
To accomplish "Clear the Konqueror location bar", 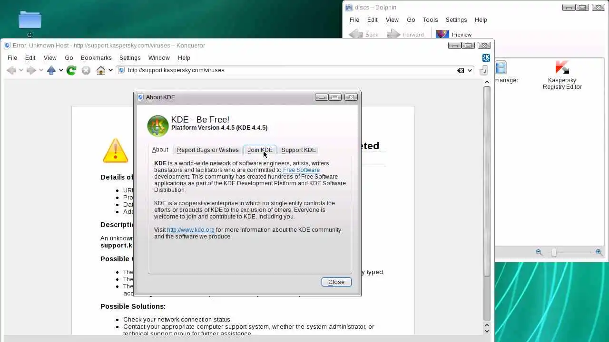I will [x=461, y=70].
